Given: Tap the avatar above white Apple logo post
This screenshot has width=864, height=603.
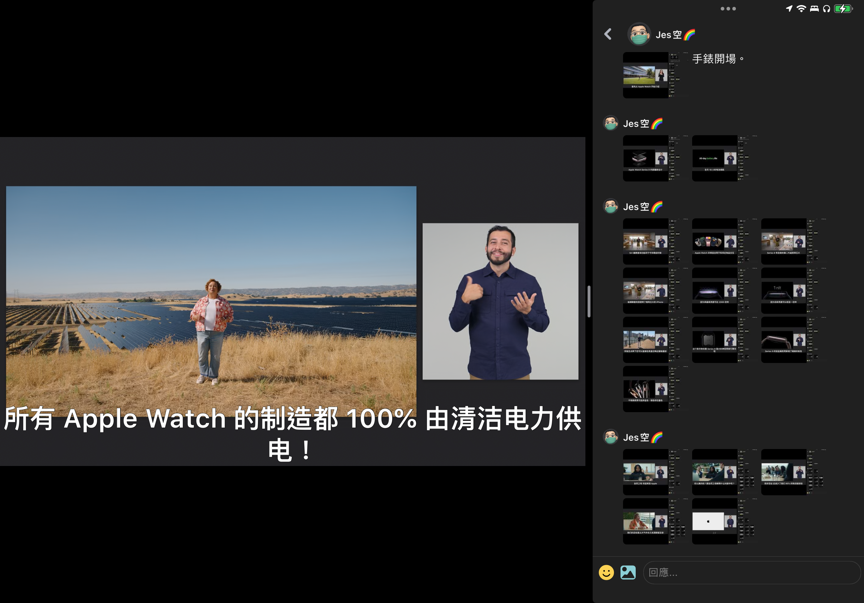Looking at the screenshot, I should tap(611, 437).
